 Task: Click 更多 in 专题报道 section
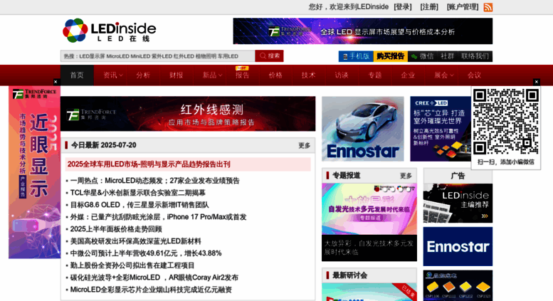[x=406, y=176]
